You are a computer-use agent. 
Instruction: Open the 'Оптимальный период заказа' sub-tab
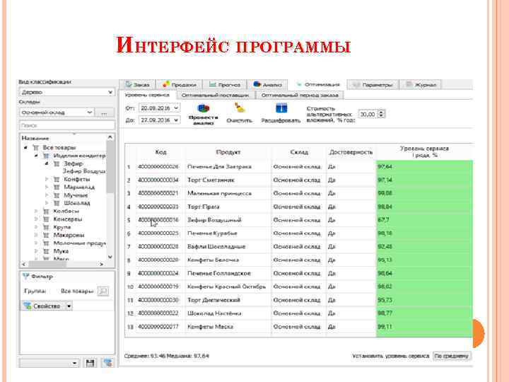(300, 95)
